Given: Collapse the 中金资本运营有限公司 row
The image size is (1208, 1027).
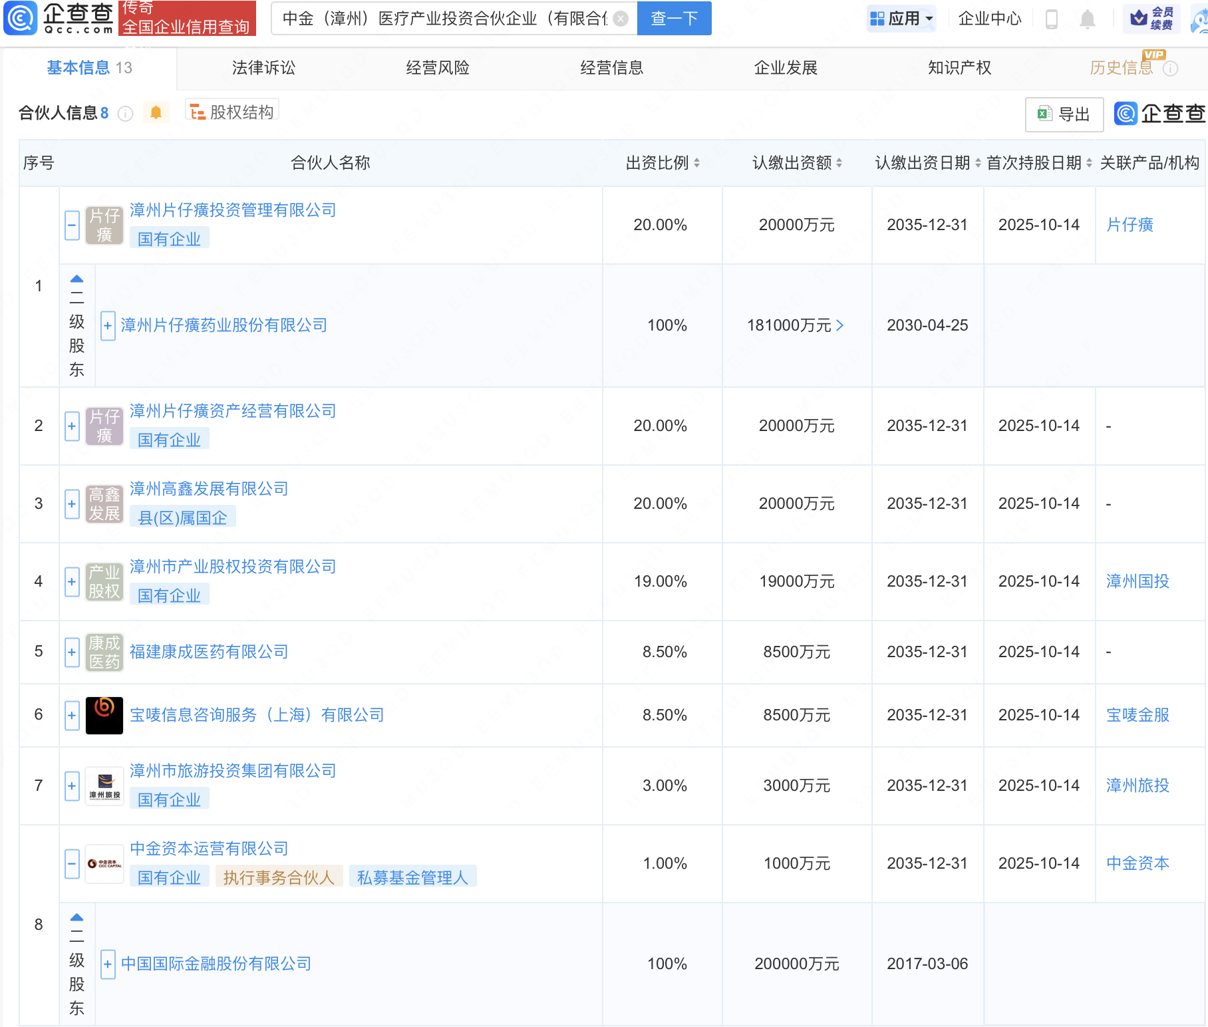Looking at the screenshot, I should [x=73, y=863].
